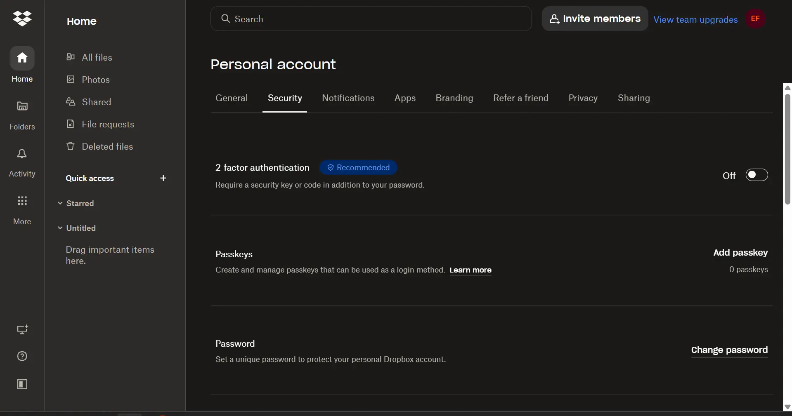792x416 pixels.
Task: Open the More apps grid icon
Action: tap(22, 201)
